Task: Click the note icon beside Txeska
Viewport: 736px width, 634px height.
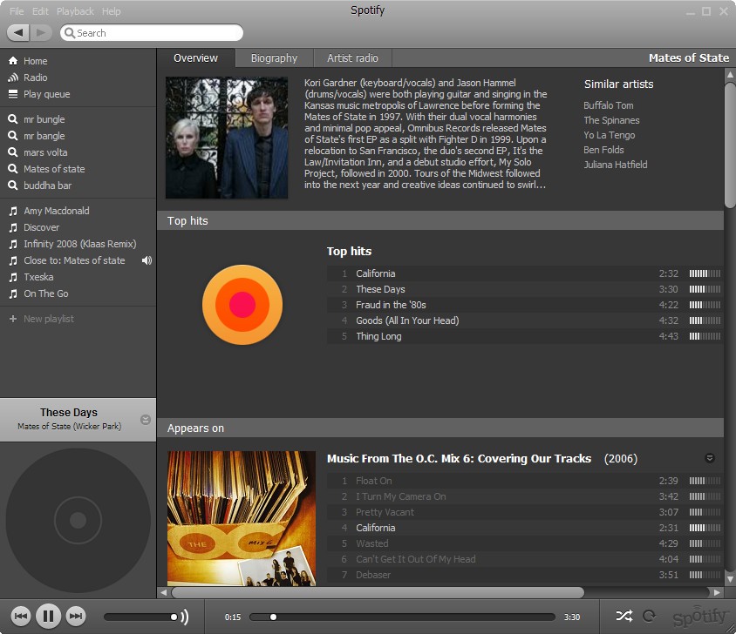Action: click(13, 277)
